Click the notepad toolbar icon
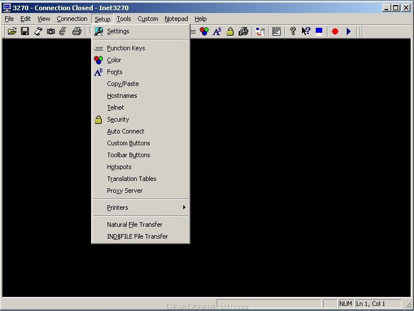414x311 pixels. 277,32
